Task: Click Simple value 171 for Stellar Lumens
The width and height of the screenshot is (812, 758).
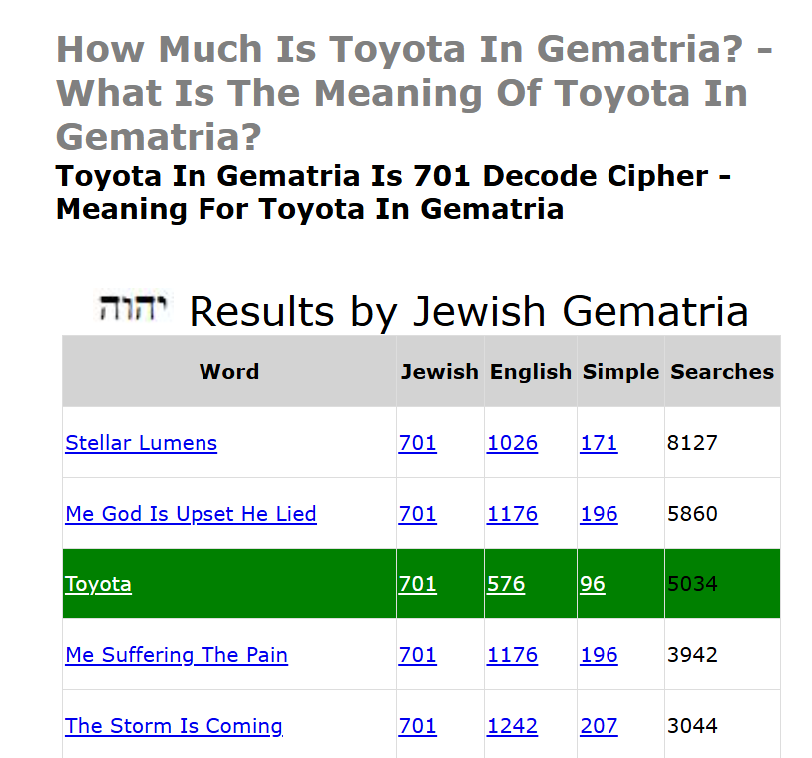Action: tap(599, 443)
